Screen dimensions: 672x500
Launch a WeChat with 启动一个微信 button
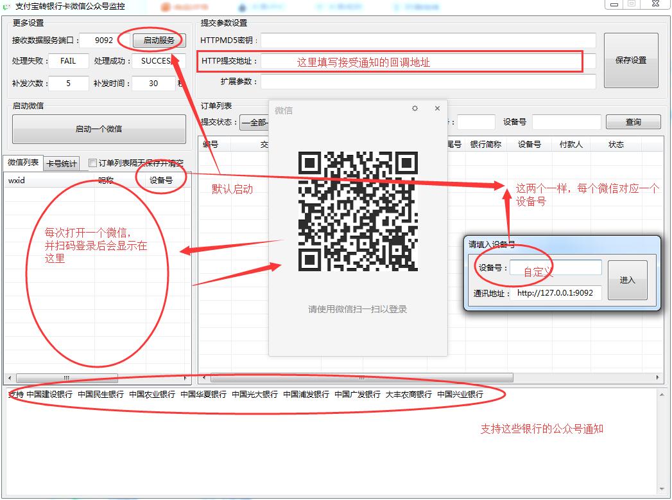pos(99,129)
